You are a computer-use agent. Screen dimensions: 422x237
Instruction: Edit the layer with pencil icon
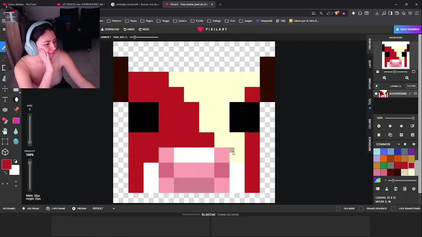[412, 126]
